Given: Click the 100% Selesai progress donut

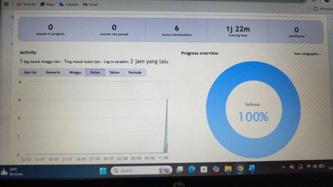Looking at the screenshot, I should point(253,110).
